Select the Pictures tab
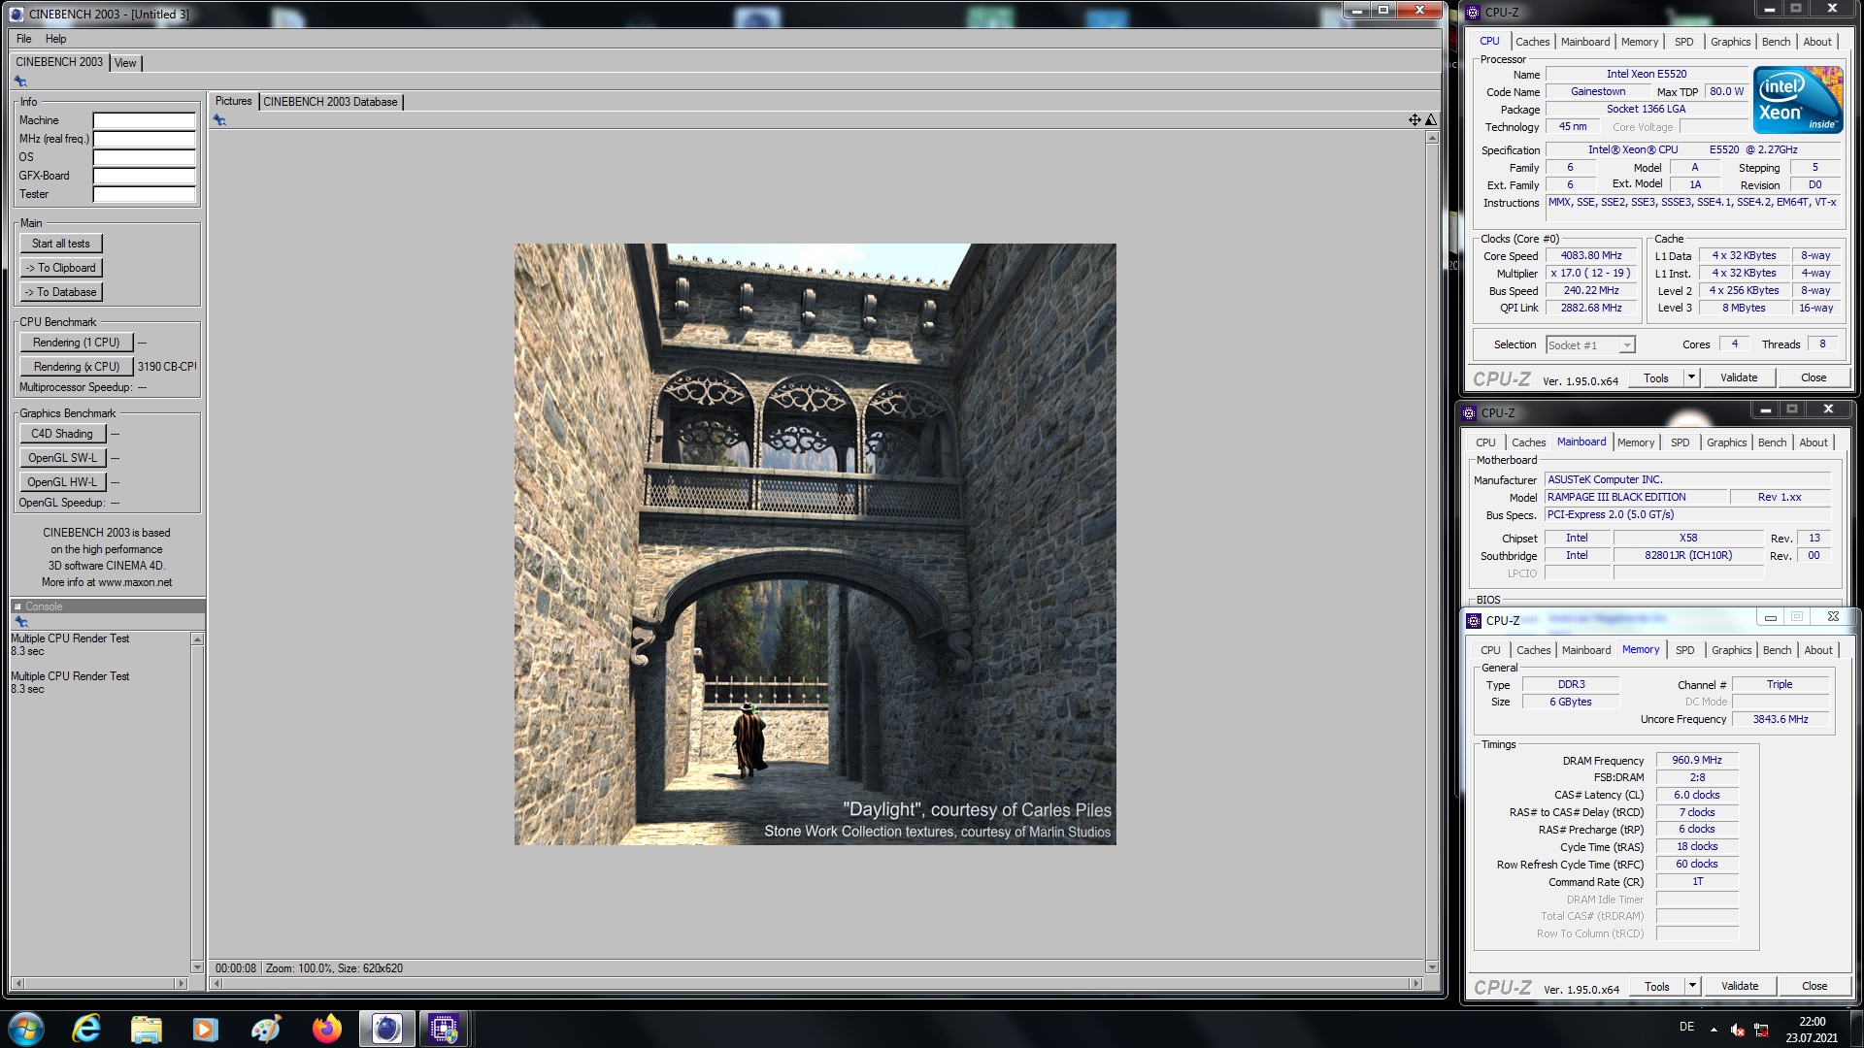Screen dimensions: 1864x1048 point(233,101)
